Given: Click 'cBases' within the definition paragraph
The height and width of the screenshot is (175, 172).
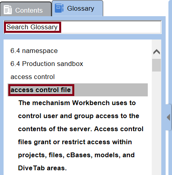Looking at the screenshot, I should pyautogui.click(x=79, y=155).
